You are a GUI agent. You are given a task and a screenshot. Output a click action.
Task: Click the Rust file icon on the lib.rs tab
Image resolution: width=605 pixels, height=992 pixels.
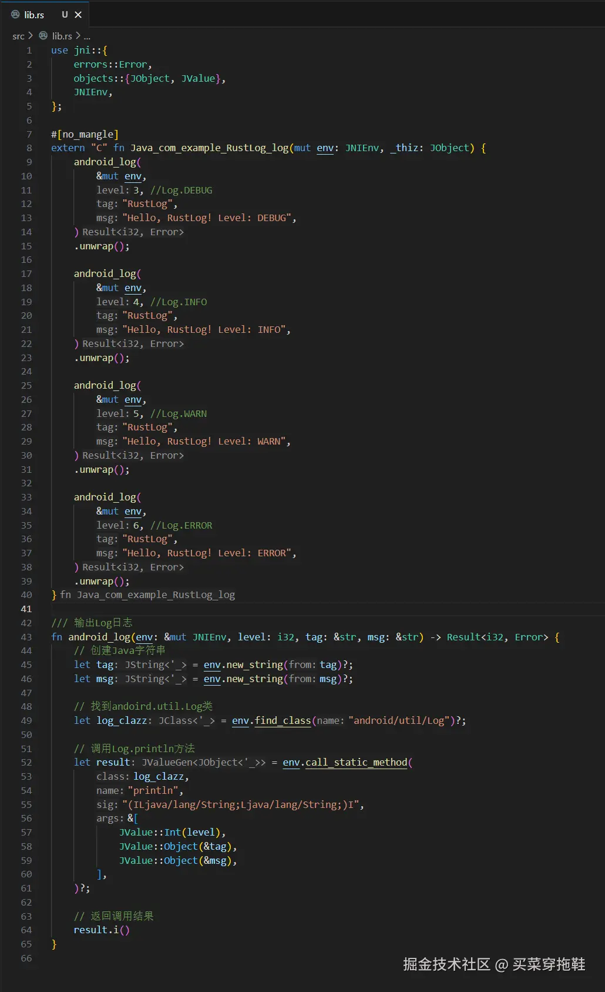click(x=15, y=15)
